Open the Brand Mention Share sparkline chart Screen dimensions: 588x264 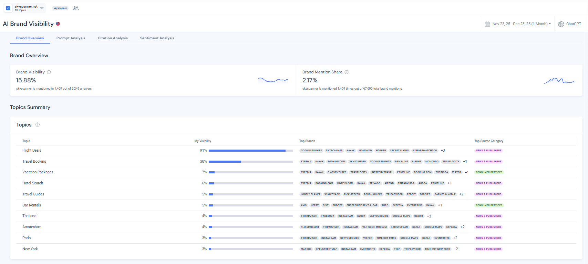coord(559,81)
